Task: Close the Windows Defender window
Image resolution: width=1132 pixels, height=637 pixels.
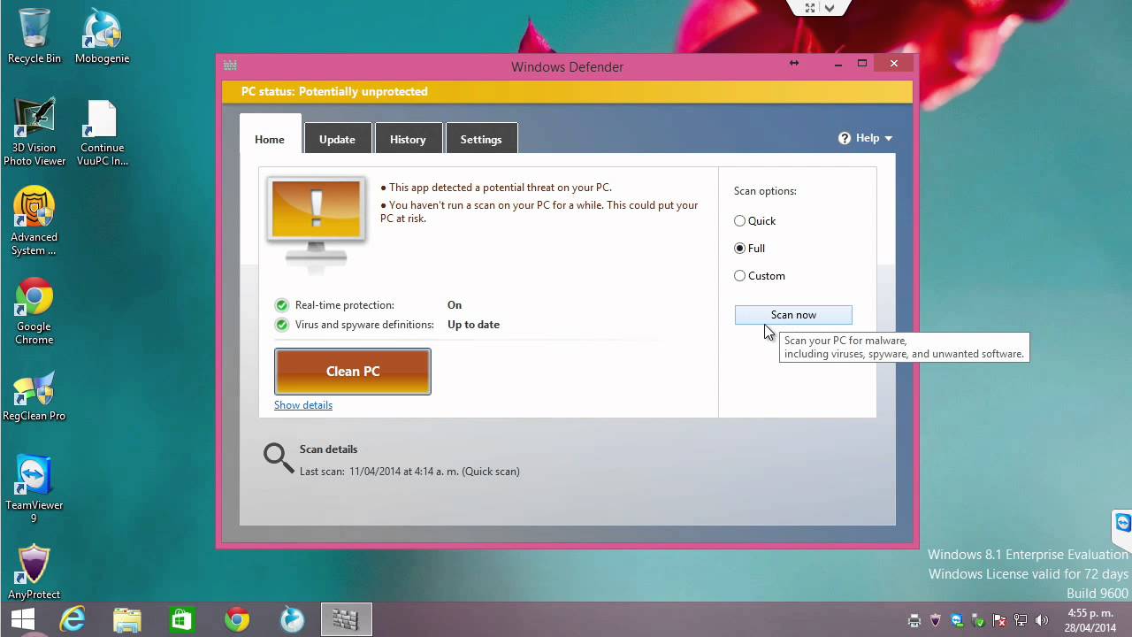Action: (x=894, y=64)
